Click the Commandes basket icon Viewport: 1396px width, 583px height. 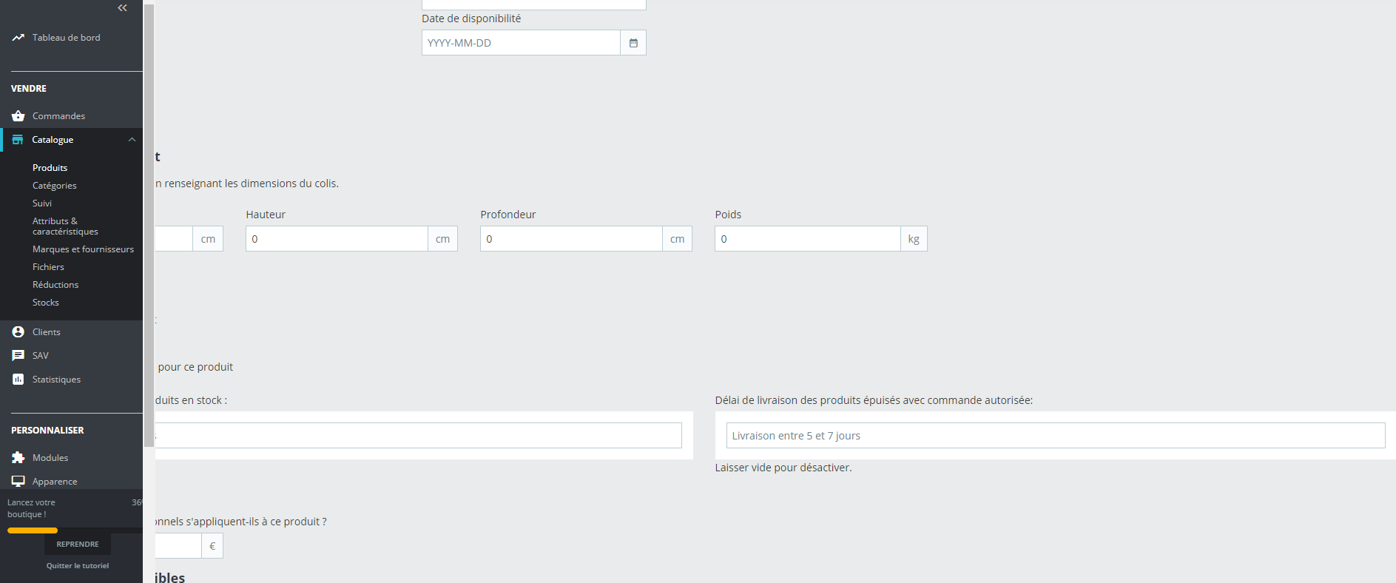click(x=18, y=116)
